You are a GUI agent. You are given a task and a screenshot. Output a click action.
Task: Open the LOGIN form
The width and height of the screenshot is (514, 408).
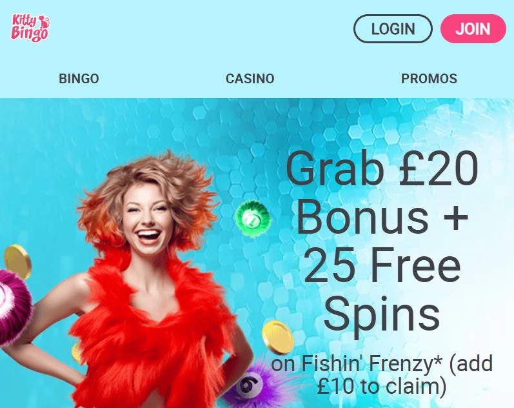pyautogui.click(x=393, y=29)
